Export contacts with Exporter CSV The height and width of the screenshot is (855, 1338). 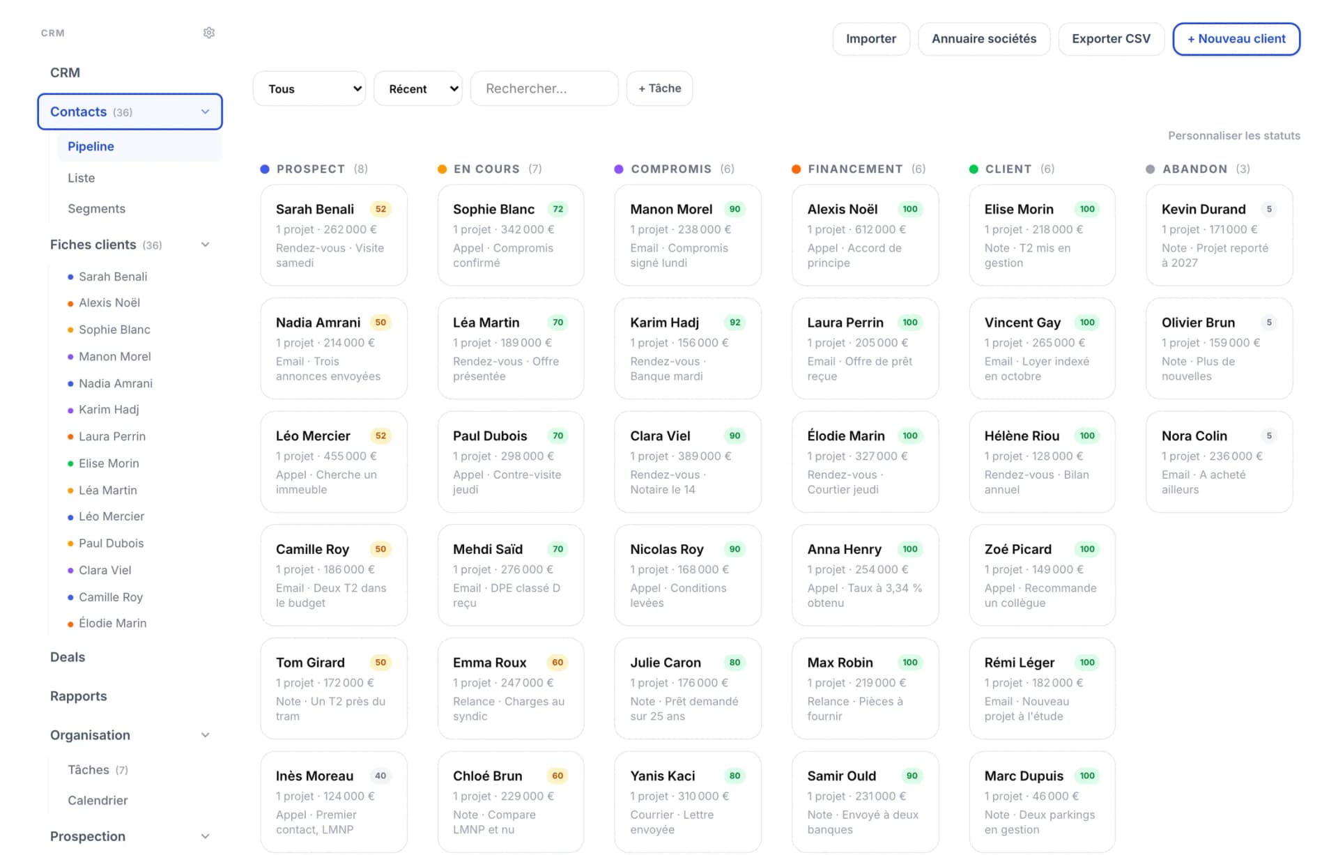pyautogui.click(x=1111, y=39)
